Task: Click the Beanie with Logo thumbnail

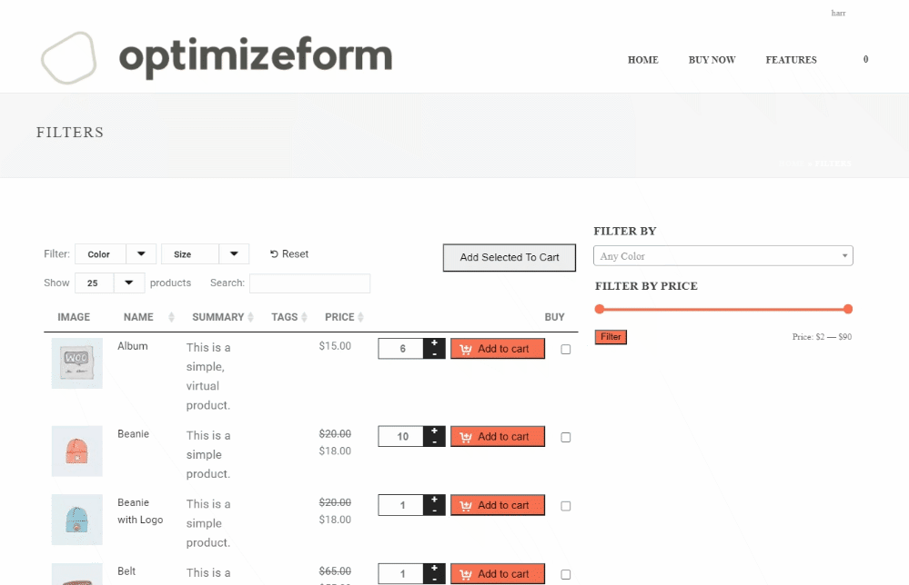Action: pos(76,520)
